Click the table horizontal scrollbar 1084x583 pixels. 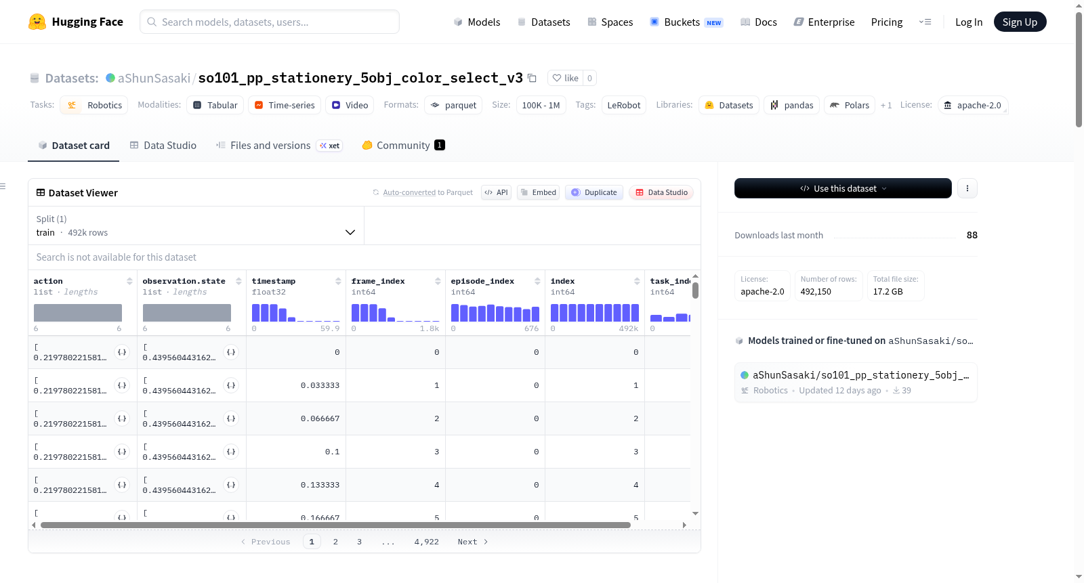[335, 525]
